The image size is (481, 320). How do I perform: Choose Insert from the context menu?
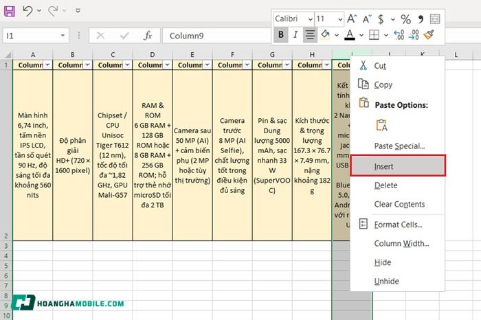398,165
